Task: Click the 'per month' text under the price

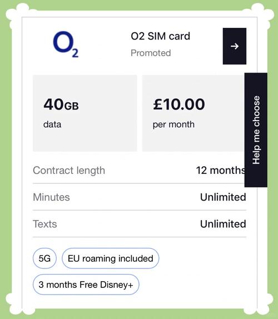Action: (173, 124)
